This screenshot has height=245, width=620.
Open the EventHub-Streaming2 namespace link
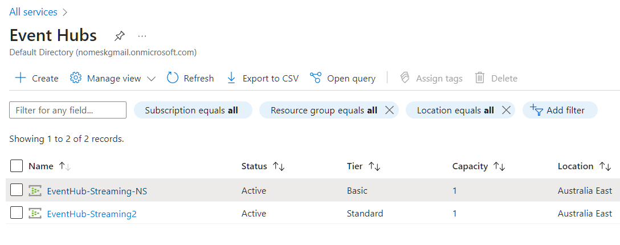[x=92, y=214]
